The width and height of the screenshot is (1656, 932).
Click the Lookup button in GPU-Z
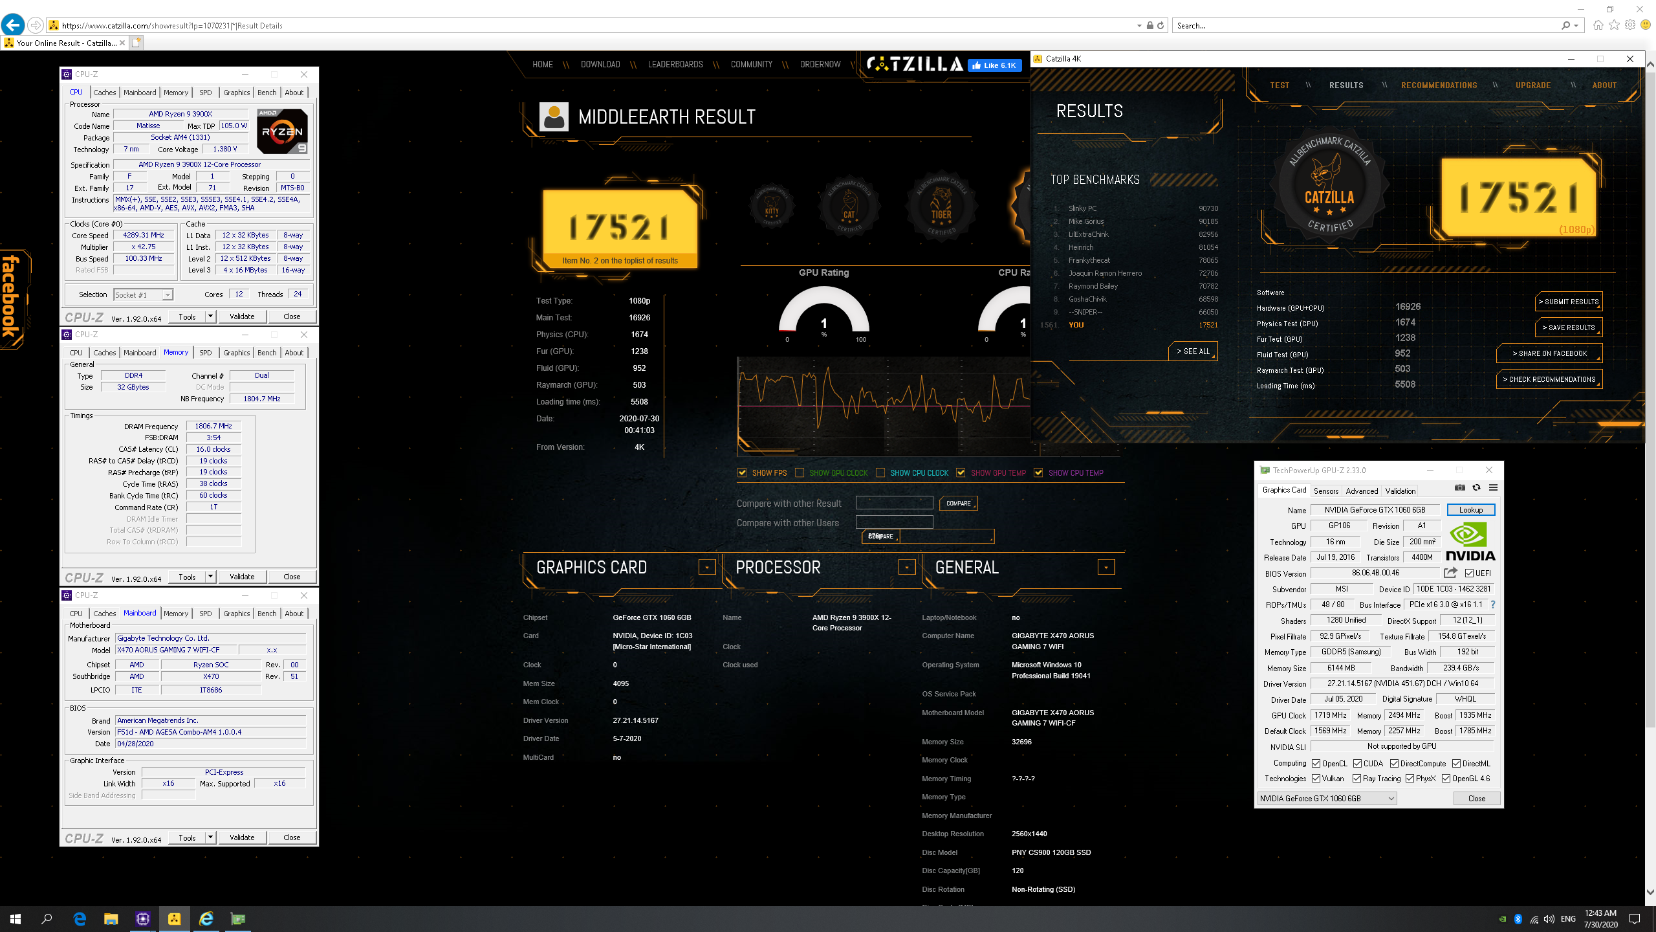(1470, 510)
